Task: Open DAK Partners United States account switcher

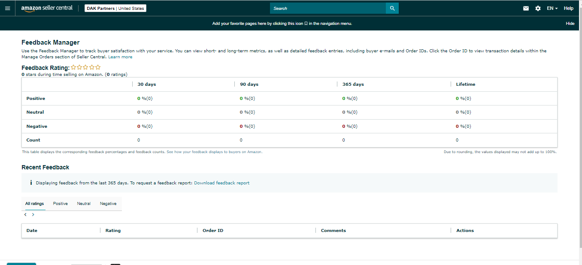Action: [x=115, y=8]
